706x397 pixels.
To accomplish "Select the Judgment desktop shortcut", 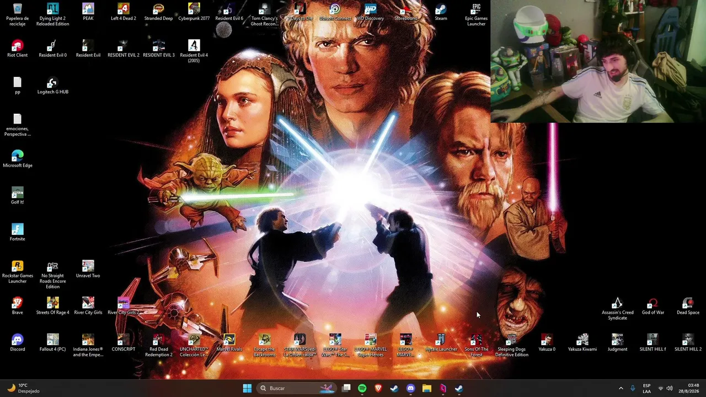I will (x=618, y=342).
